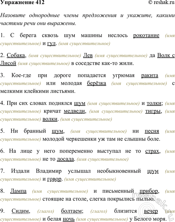Click the underlined word "Лев"
The image size is (175, 222).
[88, 55]
